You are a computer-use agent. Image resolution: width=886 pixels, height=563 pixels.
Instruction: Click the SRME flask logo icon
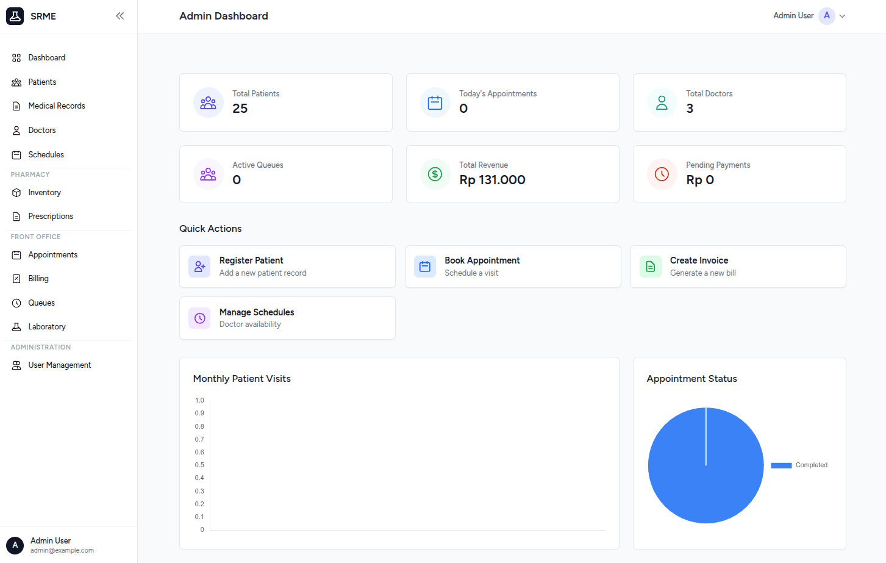coord(15,16)
